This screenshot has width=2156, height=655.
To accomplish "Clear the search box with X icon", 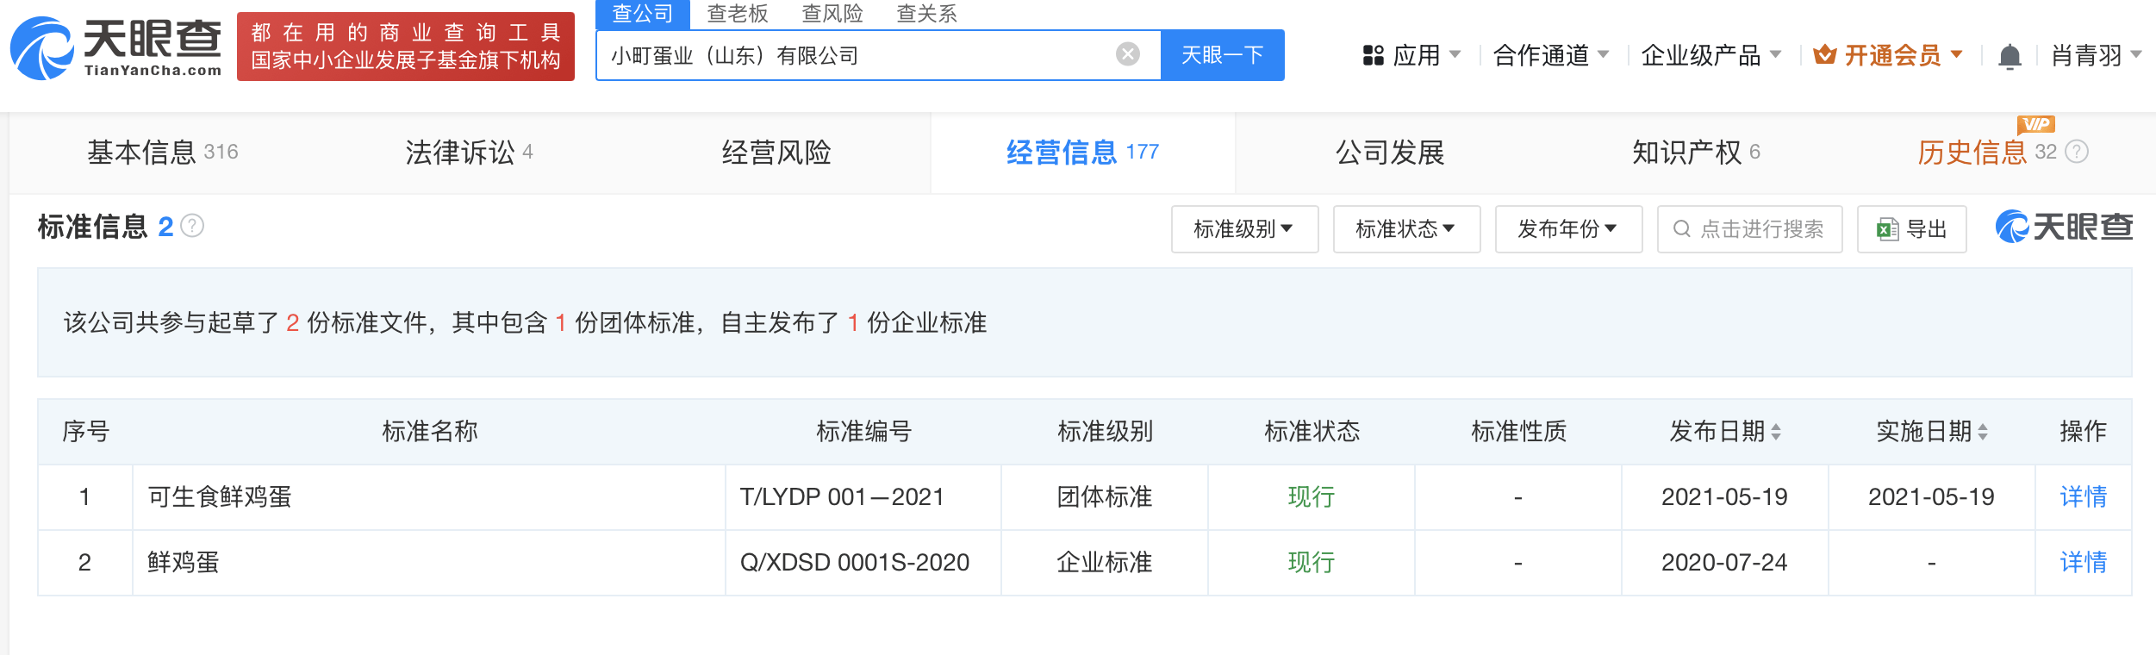I will click(x=1128, y=54).
